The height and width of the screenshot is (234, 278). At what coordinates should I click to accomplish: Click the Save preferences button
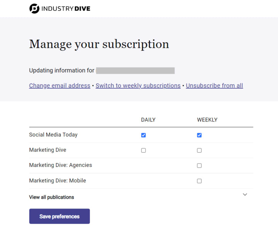tap(59, 216)
